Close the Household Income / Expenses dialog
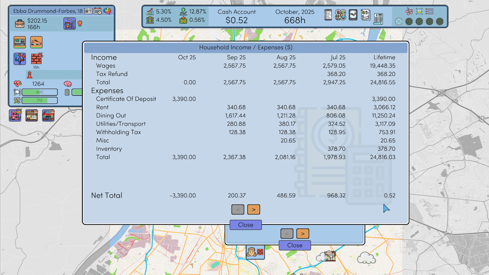 (x=246, y=225)
